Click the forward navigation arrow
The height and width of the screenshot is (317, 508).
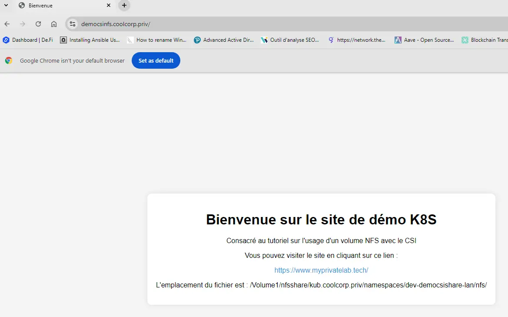23,24
